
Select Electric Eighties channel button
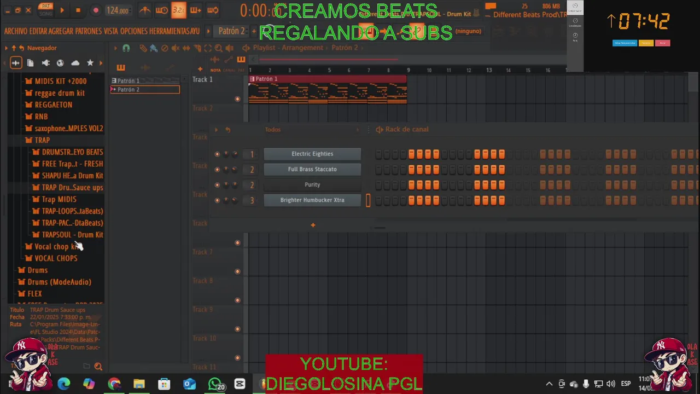pos(312,154)
